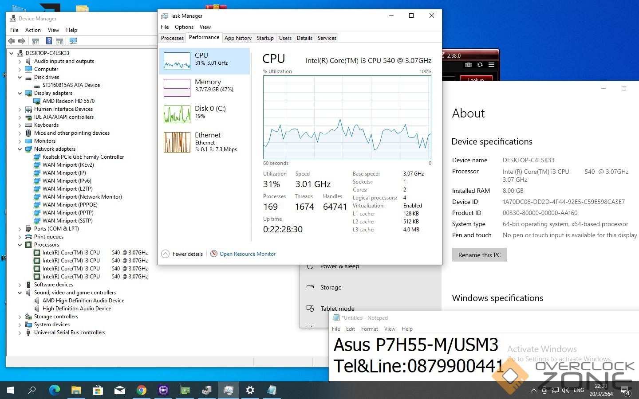Expand the Keyboards node
The width and height of the screenshot is (639, 399).
pyautogui.click(x=20, y=125)
